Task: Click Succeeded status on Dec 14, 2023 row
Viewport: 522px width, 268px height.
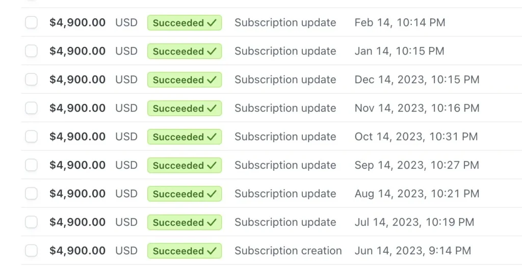Action: 185,80
